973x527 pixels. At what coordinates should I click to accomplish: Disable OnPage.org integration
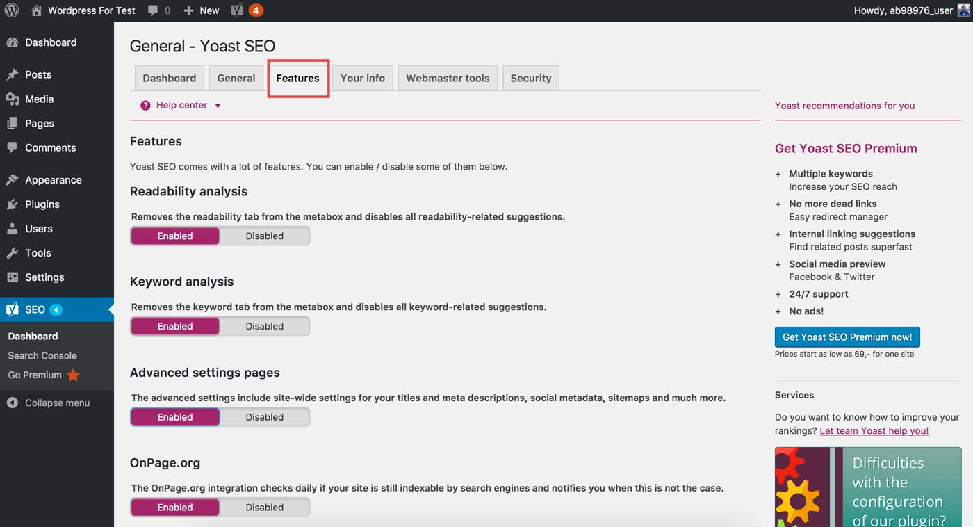(x=264, y=508)
